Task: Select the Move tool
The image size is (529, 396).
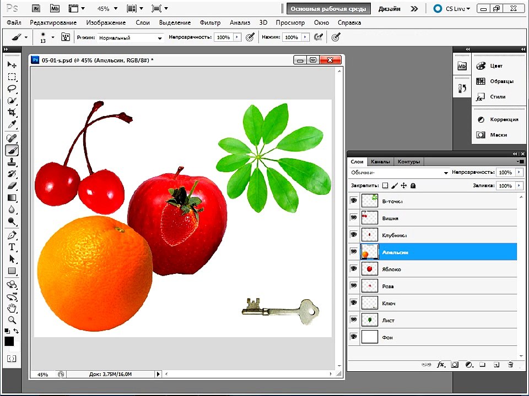Action: 12,64
